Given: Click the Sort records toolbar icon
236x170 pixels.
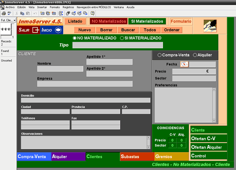Looking at the screenshot, I should click(61, 13).
